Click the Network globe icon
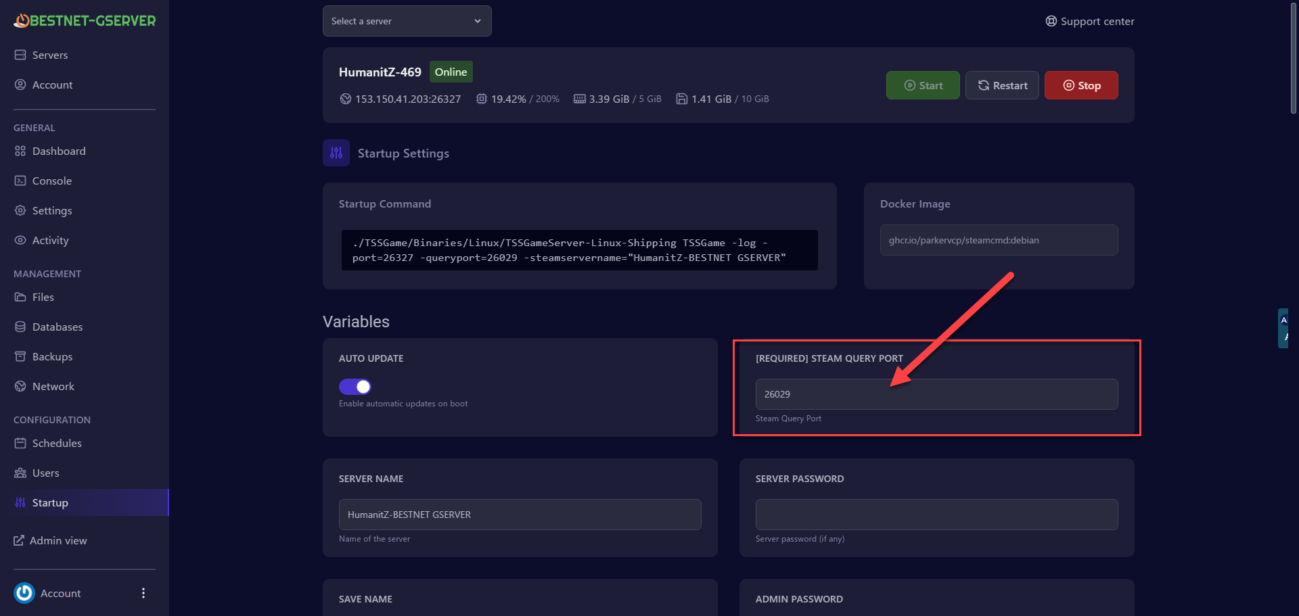 [20, 386]
